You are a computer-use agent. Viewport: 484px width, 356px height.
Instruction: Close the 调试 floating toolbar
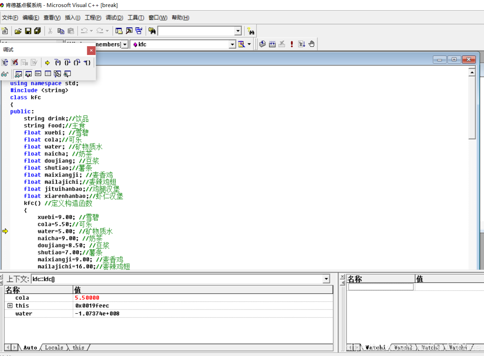(91, 50)
